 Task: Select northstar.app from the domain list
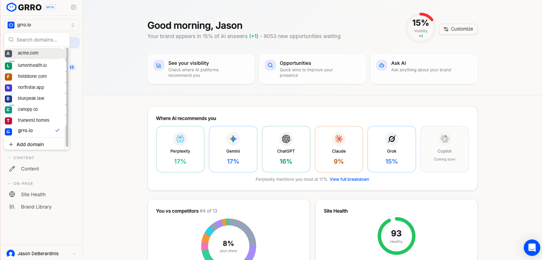34,87
